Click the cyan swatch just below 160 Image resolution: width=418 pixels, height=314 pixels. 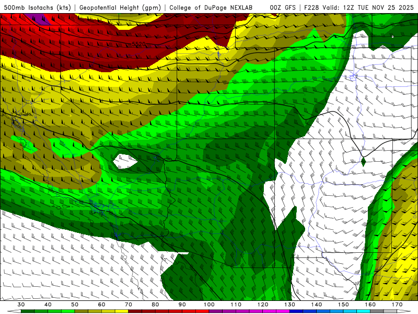363,311
